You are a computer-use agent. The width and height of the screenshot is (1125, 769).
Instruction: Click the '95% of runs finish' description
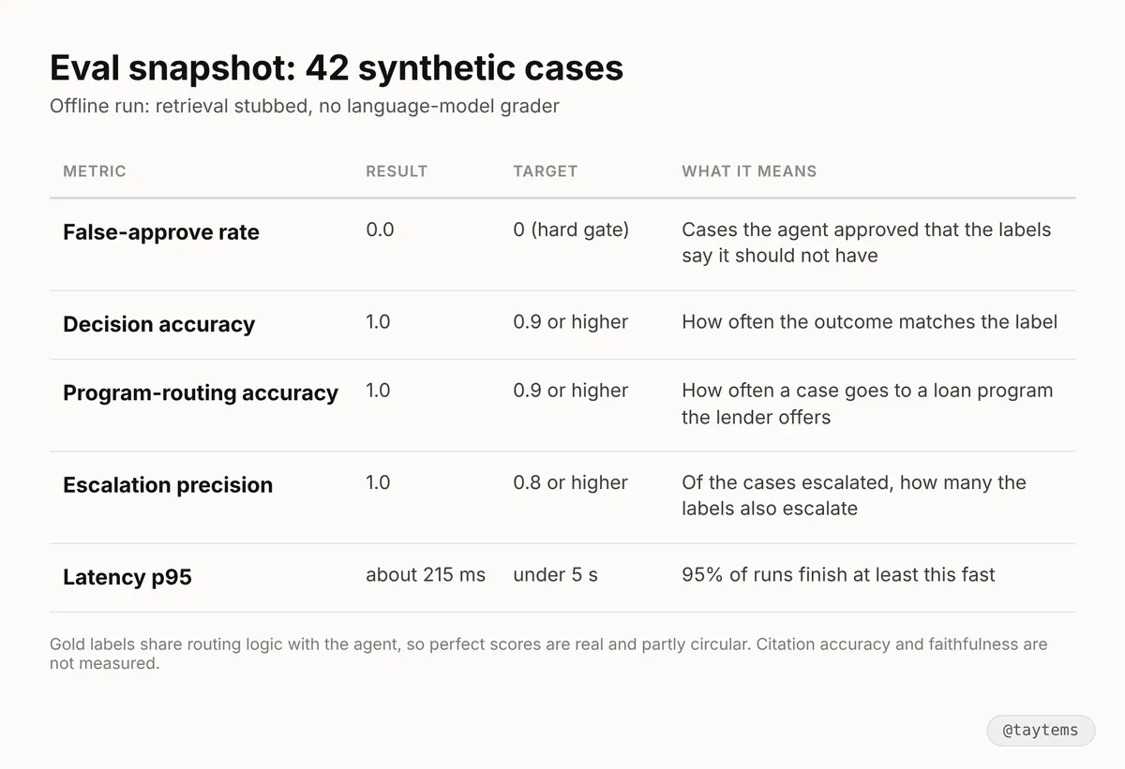coord(838,574)
